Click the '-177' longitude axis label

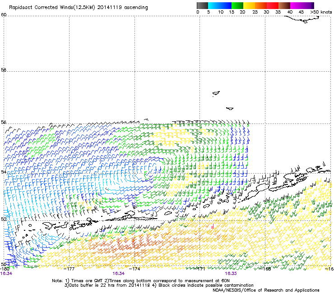click(69, 269)
